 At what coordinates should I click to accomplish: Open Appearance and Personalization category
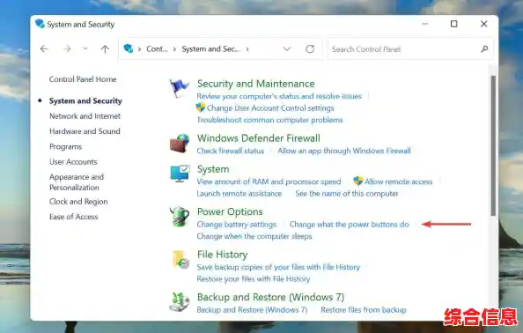click(x=77, y=182)
